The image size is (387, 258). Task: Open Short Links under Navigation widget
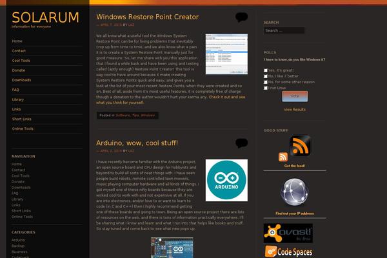coord(21,211)
